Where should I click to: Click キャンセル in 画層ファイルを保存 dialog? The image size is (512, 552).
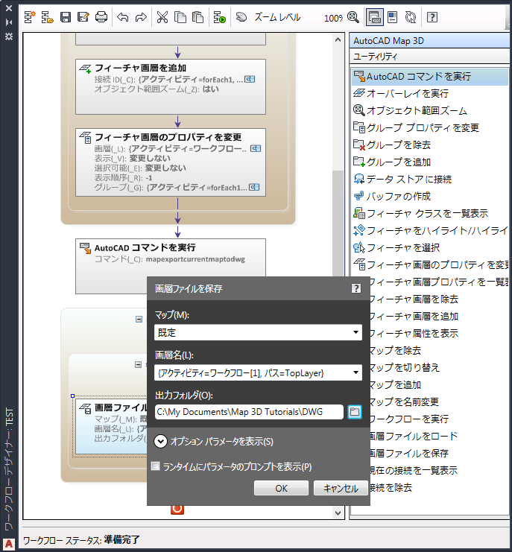341,488
